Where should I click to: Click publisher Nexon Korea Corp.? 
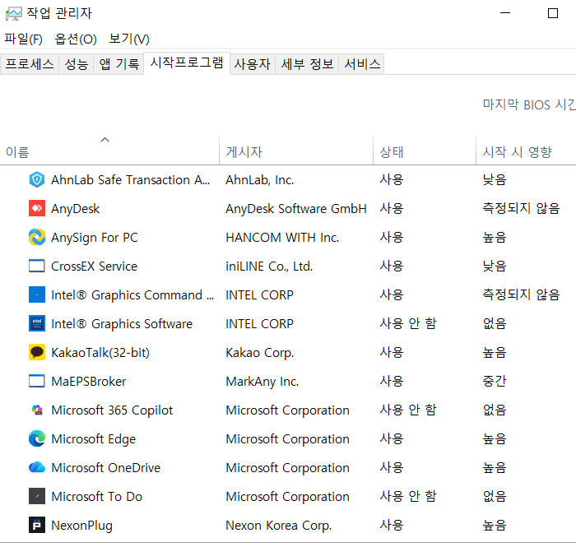coord(278,525)
